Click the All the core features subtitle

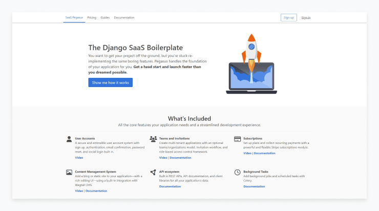189,125
